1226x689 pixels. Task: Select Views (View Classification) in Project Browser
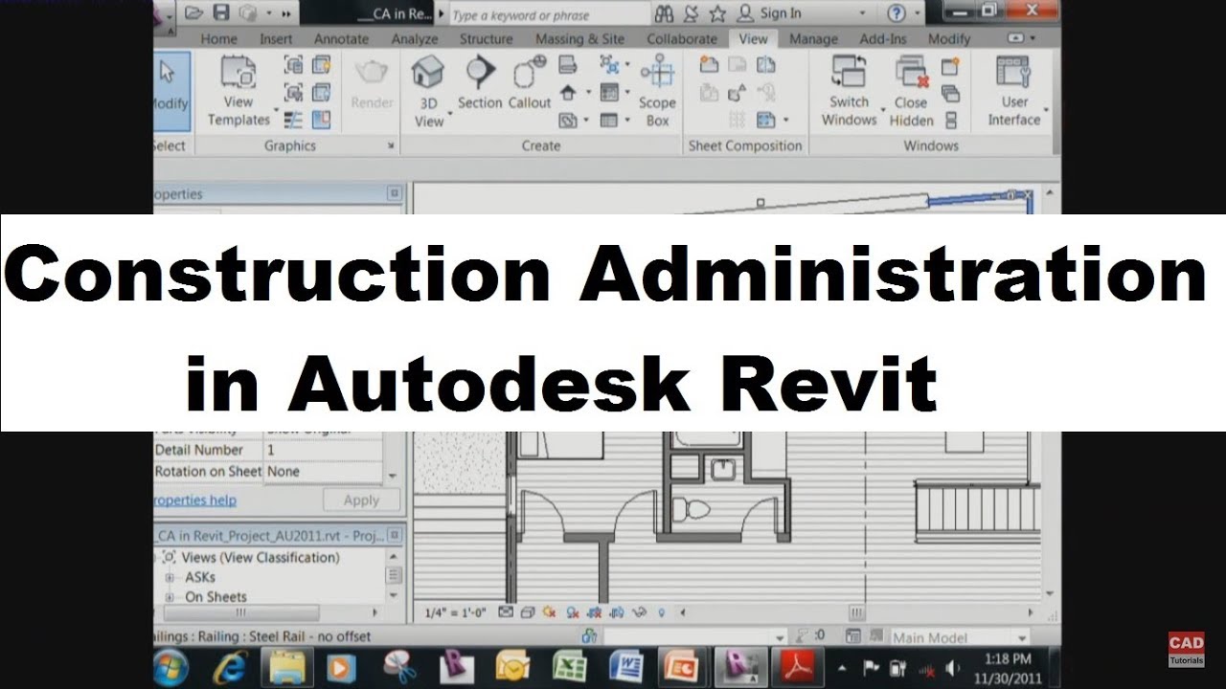261,558
